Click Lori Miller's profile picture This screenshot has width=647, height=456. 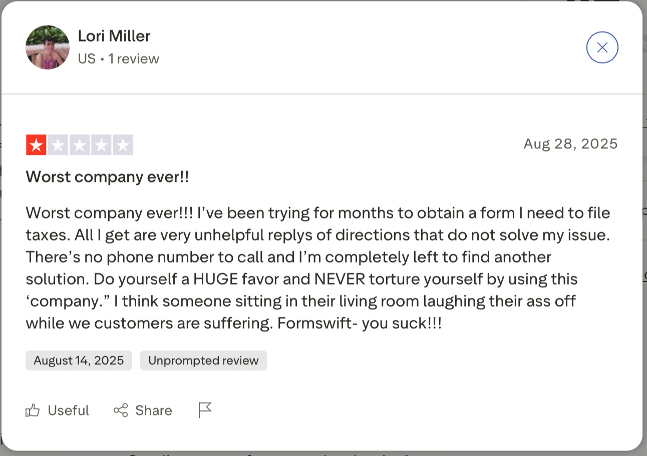47,47
